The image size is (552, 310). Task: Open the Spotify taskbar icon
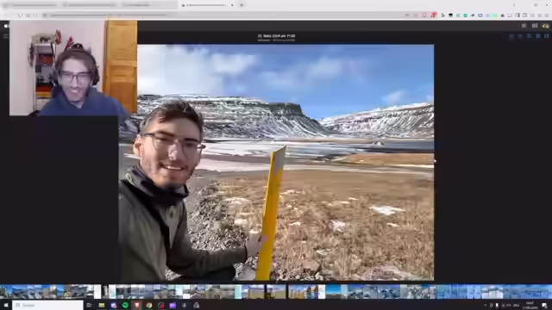click(125, 306)
